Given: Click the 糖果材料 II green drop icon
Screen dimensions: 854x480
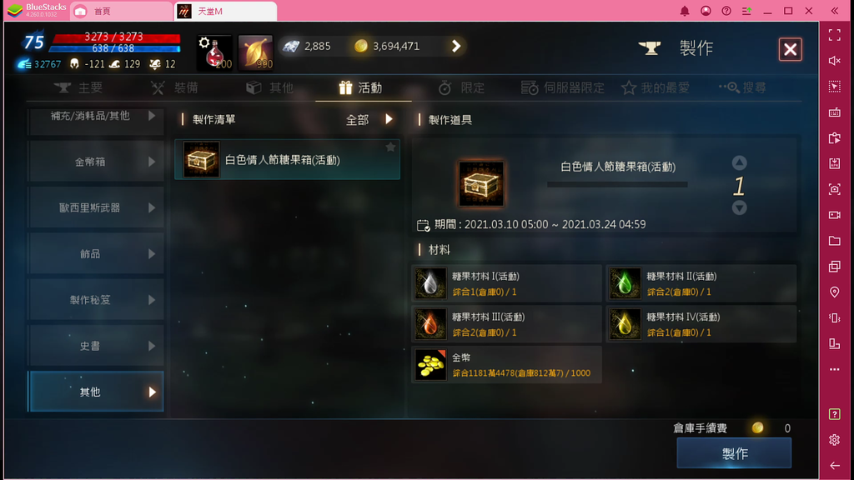Looking at the screenshot, I should 625,283.
